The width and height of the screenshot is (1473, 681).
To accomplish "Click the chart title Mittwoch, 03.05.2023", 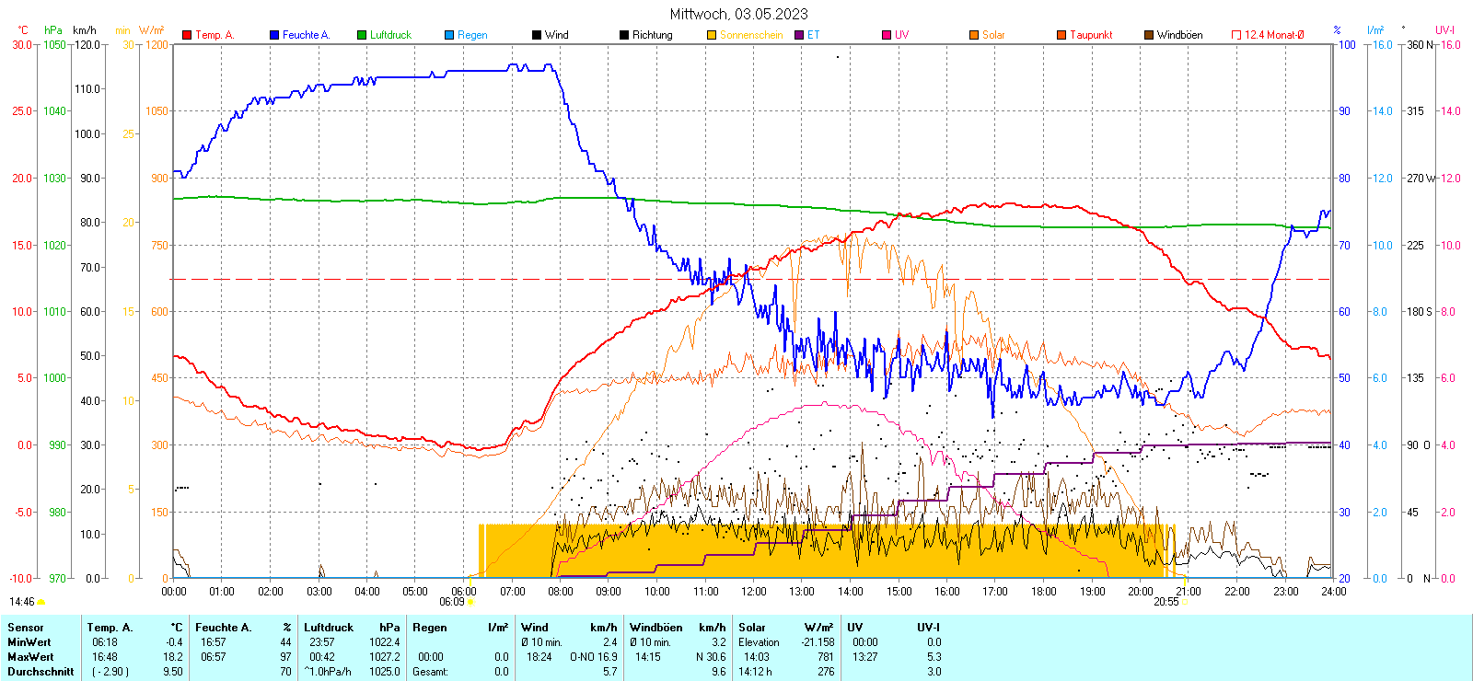I will pos(738,14).
